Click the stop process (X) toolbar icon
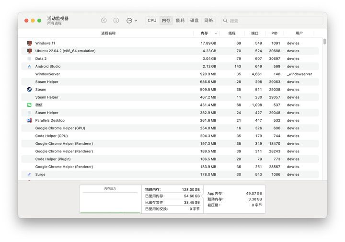This screenshot has width=345, height=242. 103,21
